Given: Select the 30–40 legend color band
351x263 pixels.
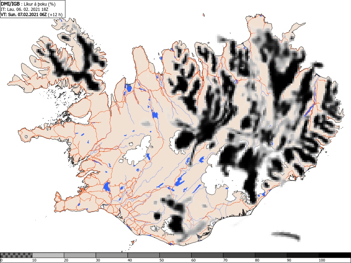Looking at the screenshot, I should pyautogui.click(x=112, y=255).
